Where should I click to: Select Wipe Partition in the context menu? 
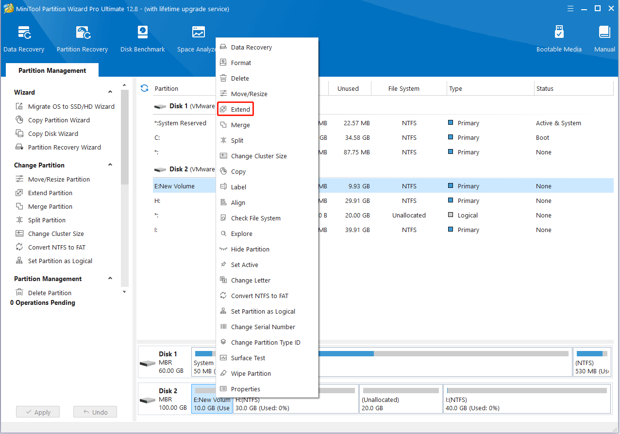point(251,373)
